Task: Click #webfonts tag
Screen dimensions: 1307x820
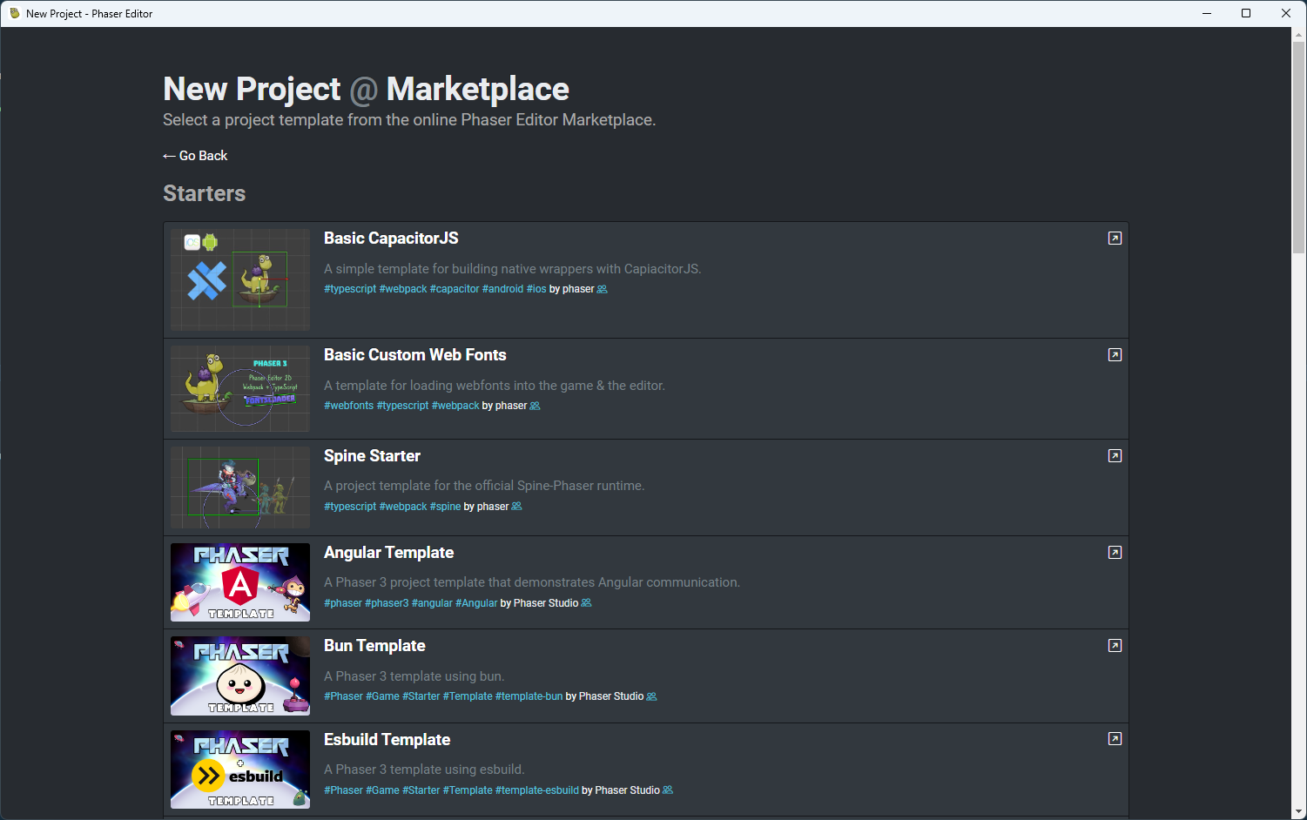Action: [348, 406]
